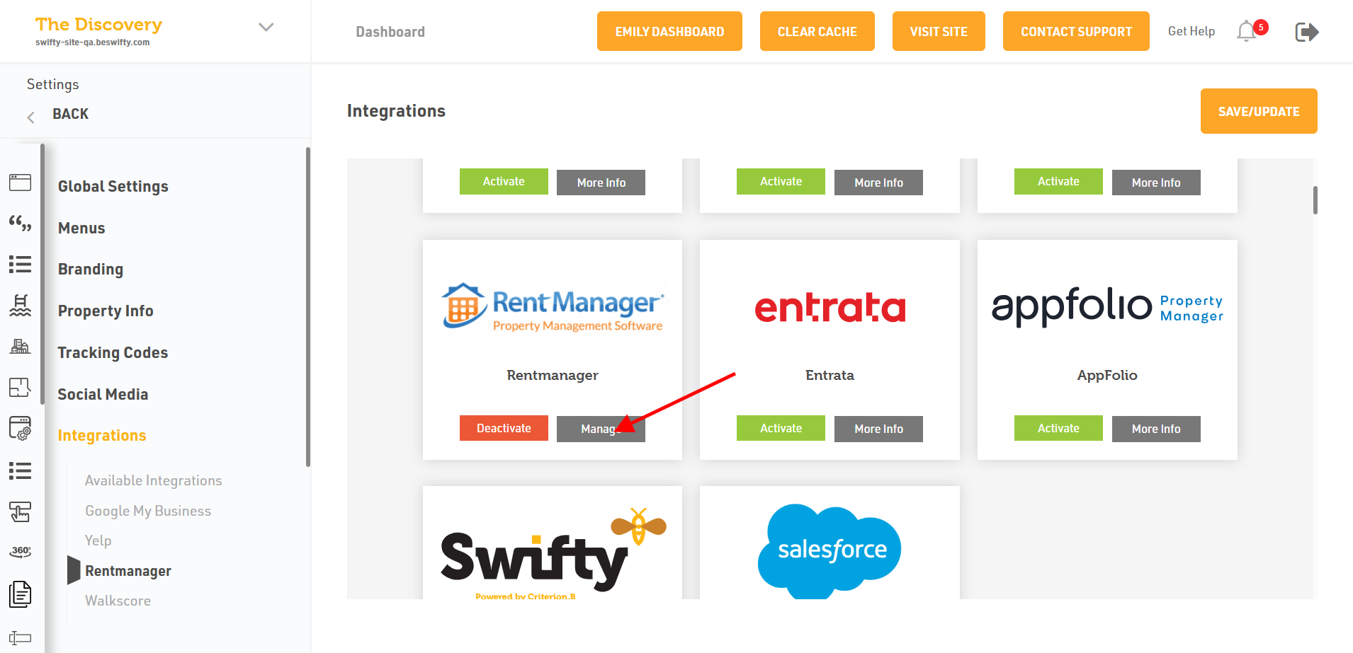Image resolution: width=1353 pixels, height=653 pixels.
Task: Click the logout arrow icon
Action: tap(1306, 32)
